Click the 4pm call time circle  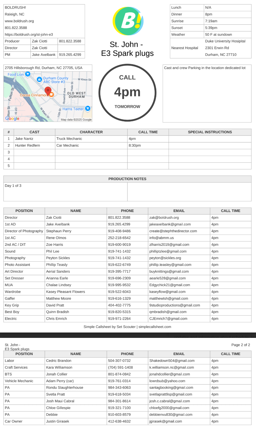pyautogui.click(x=127, y=93)
